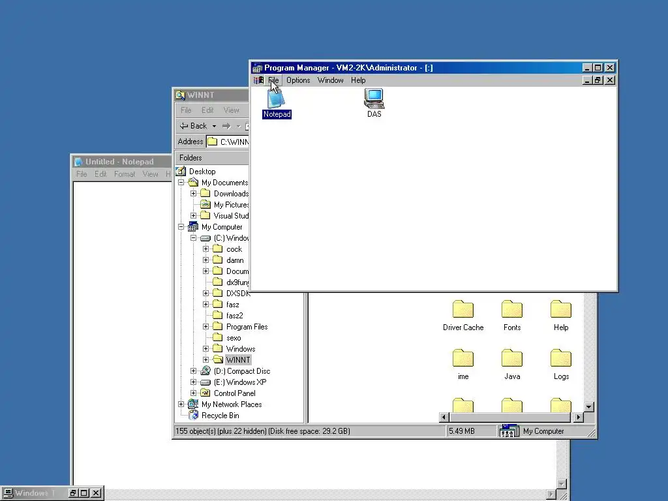Screen dimensions: 668x501
Task: Open the Edit menu in WINNT Explorer
Action: click(x=207, y=110)
